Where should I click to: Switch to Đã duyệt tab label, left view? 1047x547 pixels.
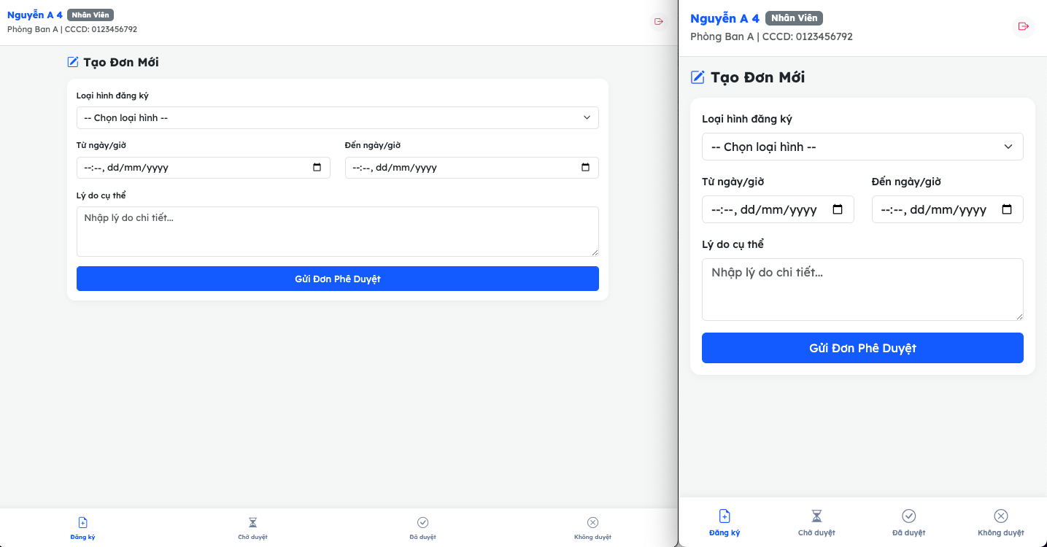pyautogui.click(x=422, y=537)
